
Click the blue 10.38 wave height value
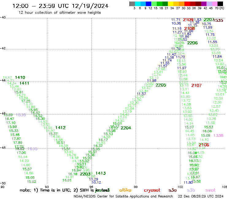pyautogui.click(x=176, y=23)
